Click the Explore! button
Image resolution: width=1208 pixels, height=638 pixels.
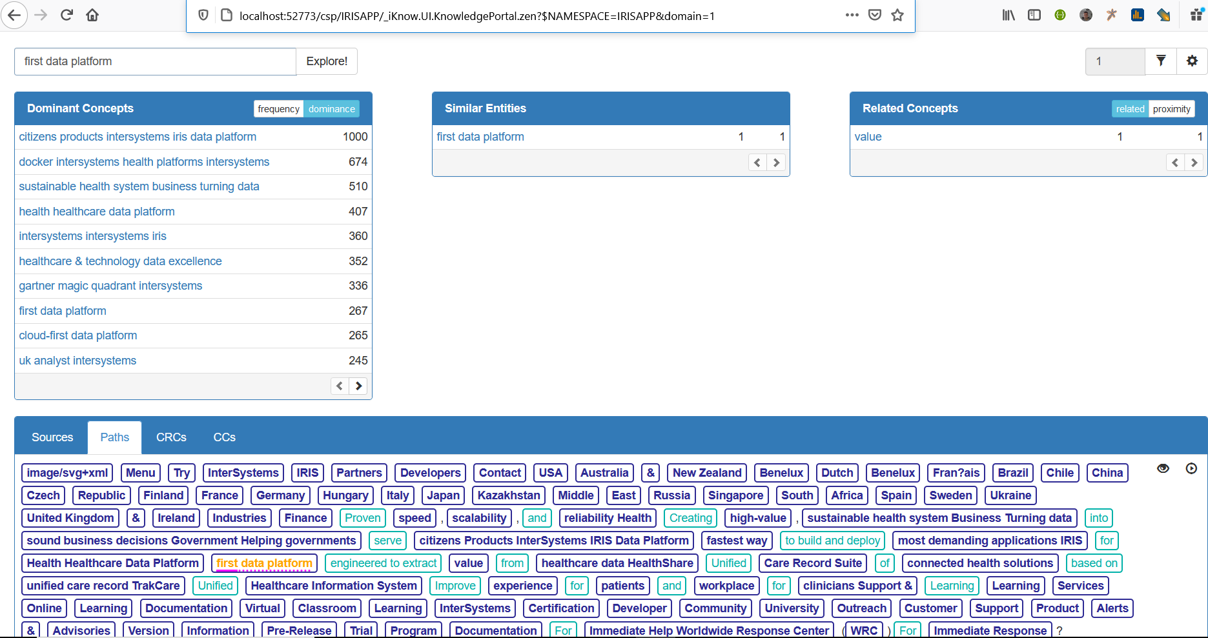(x=327, y=61)
